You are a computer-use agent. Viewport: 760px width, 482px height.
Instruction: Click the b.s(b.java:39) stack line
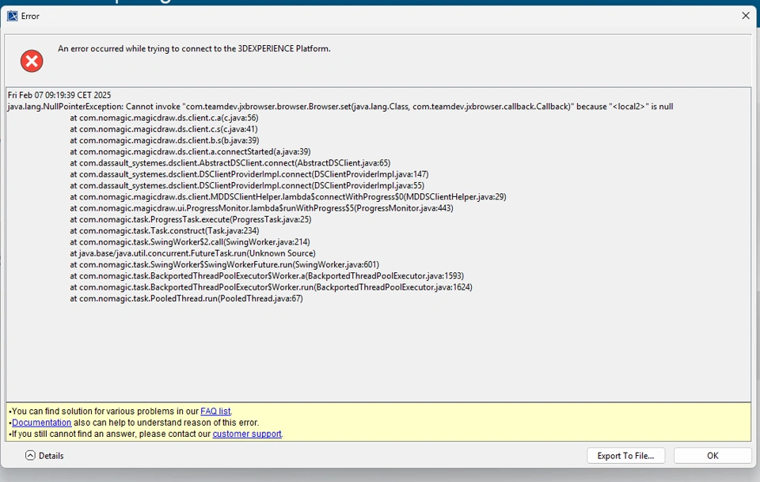[165, 140]
